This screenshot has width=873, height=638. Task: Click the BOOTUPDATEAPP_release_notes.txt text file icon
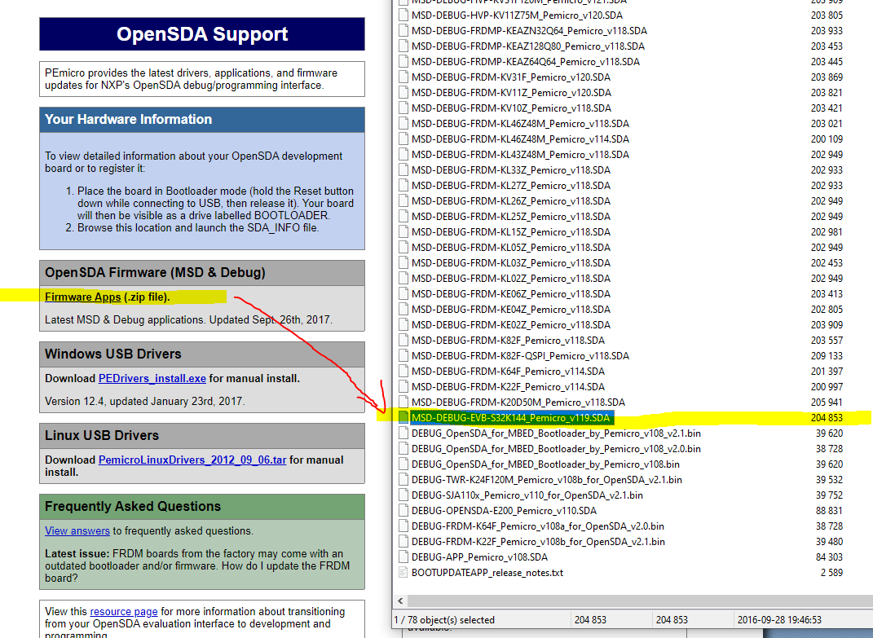coord(403,572)
